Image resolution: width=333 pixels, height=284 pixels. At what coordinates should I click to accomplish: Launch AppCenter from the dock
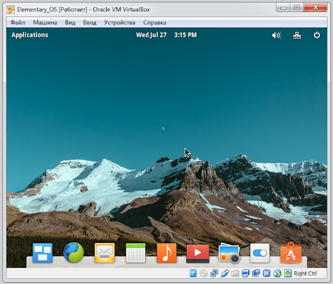click(x=291, y=253)
